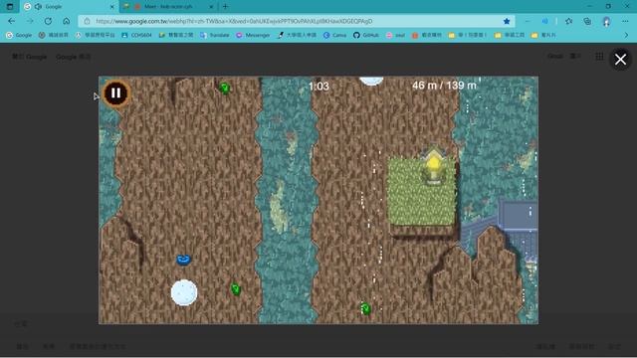Close the game overlay with the X
Viewport: 637px width, 358px height.
click(x=620, y=60)
